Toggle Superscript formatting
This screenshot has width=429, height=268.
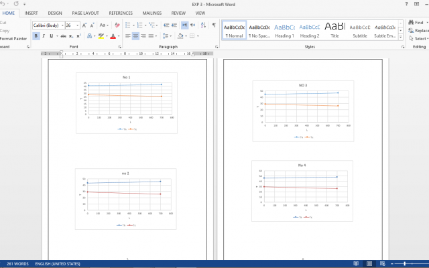(x=78, y=36)
